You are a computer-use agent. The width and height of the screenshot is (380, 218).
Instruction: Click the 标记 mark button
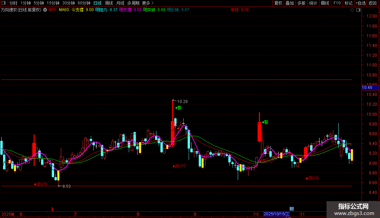(348, 3)
